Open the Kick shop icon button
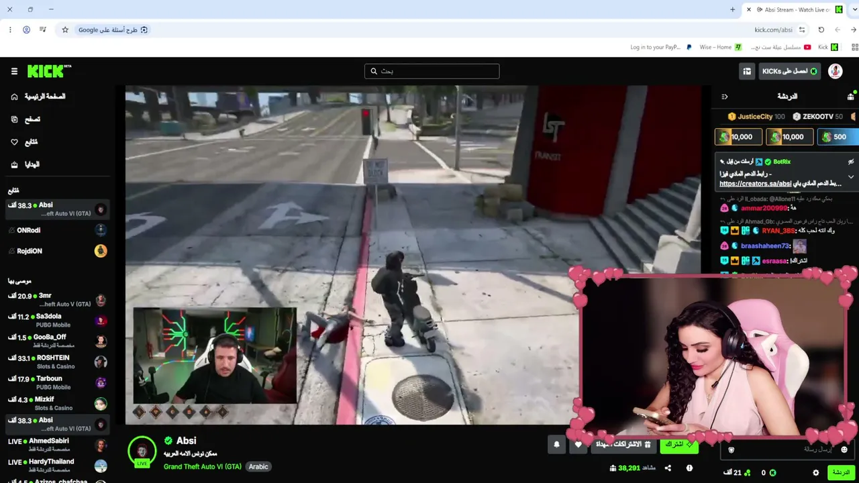This screenshot has height=483, width=859. point(747,71)
